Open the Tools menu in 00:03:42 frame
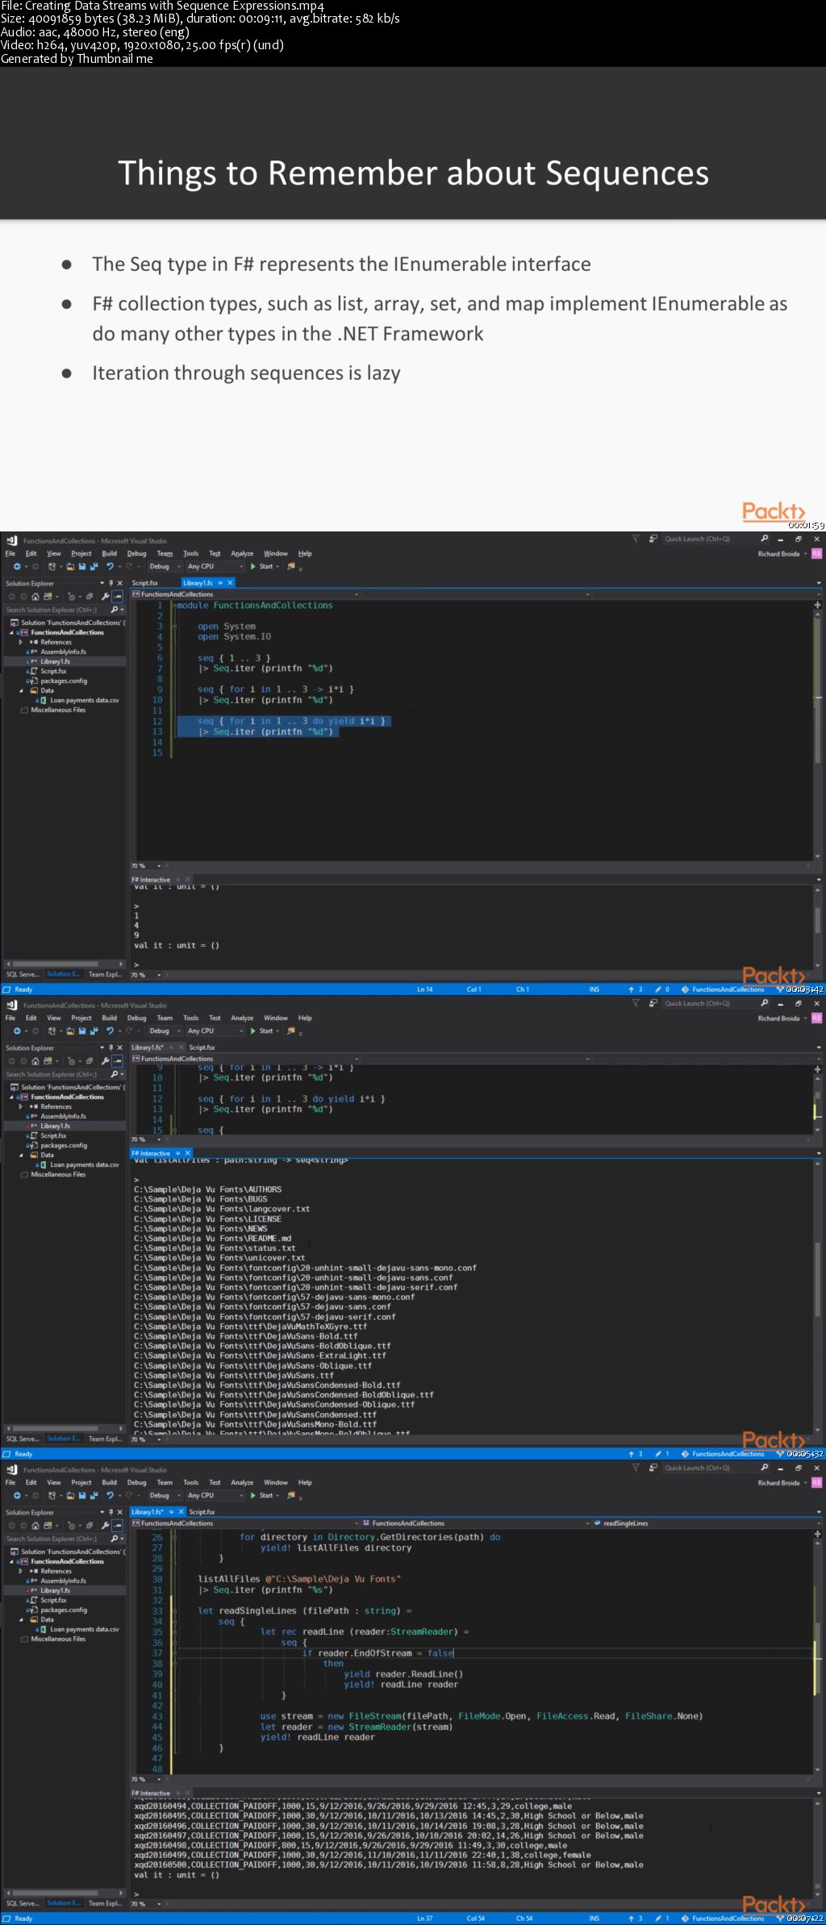Image resolution: width=826 pixels, height=1925 pixels. coord(190,553)
